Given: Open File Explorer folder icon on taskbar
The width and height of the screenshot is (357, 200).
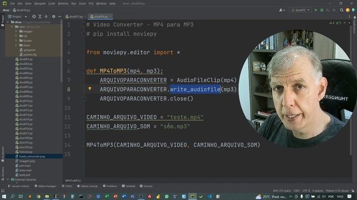Looking at the screenshot, I should pos(47,196).
